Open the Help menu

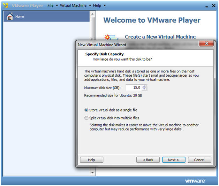click(97, 6)
